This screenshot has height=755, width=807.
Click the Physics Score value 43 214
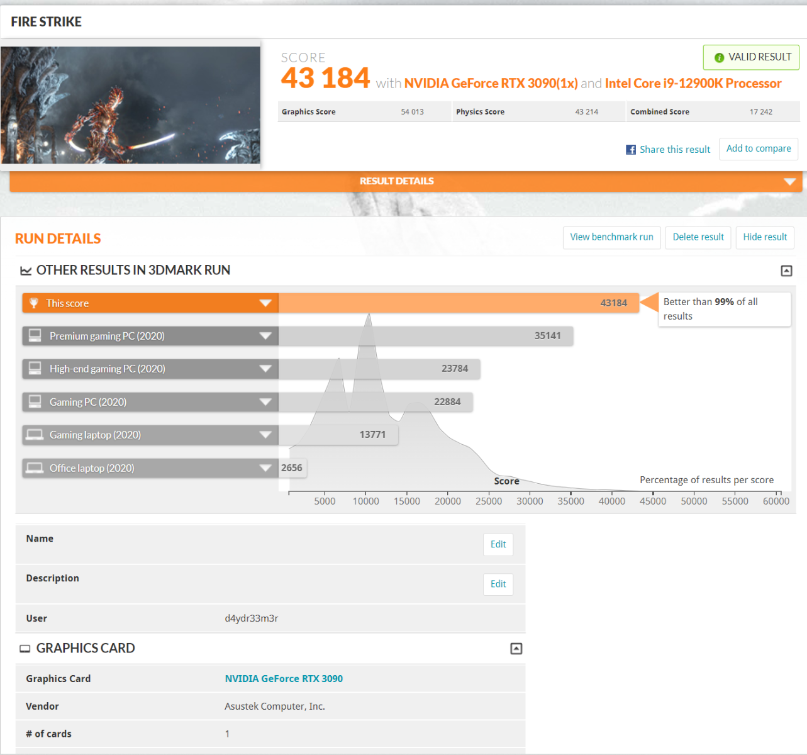point(587,112)
